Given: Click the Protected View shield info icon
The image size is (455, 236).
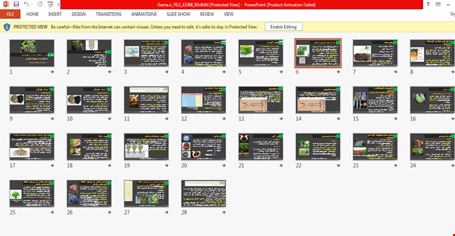Looking at the screenshot, I should [x=6, y=27].
